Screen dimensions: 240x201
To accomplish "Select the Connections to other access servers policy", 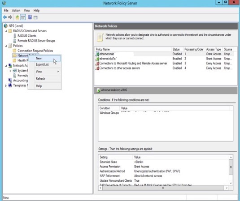I will click(164, 68).
